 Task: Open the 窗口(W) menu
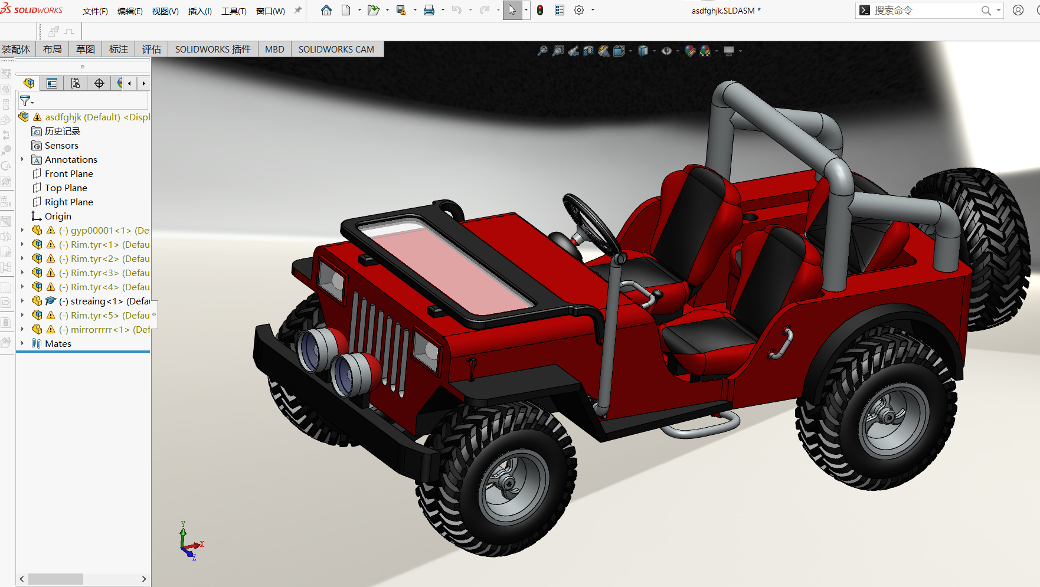click(270, 11)
